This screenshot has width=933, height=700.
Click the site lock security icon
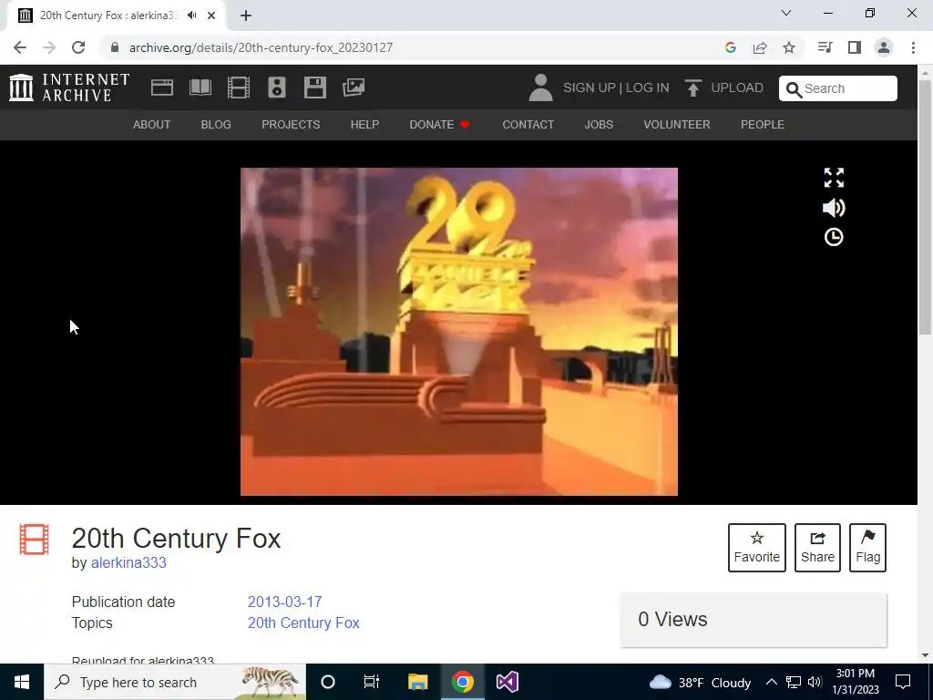click(x=115, y=47)
